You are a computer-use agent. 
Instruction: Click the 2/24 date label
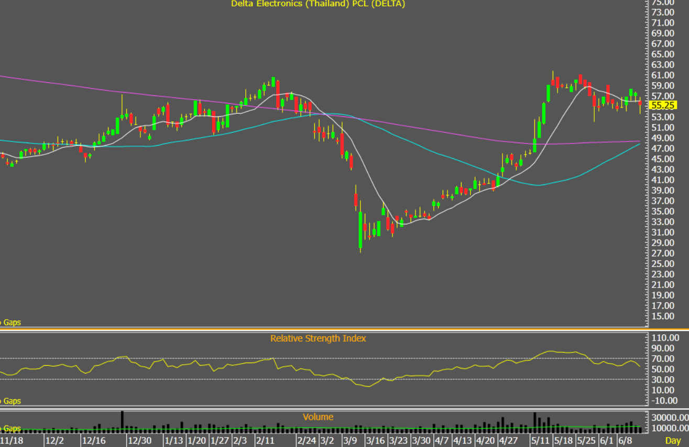[x=307, y=440]
